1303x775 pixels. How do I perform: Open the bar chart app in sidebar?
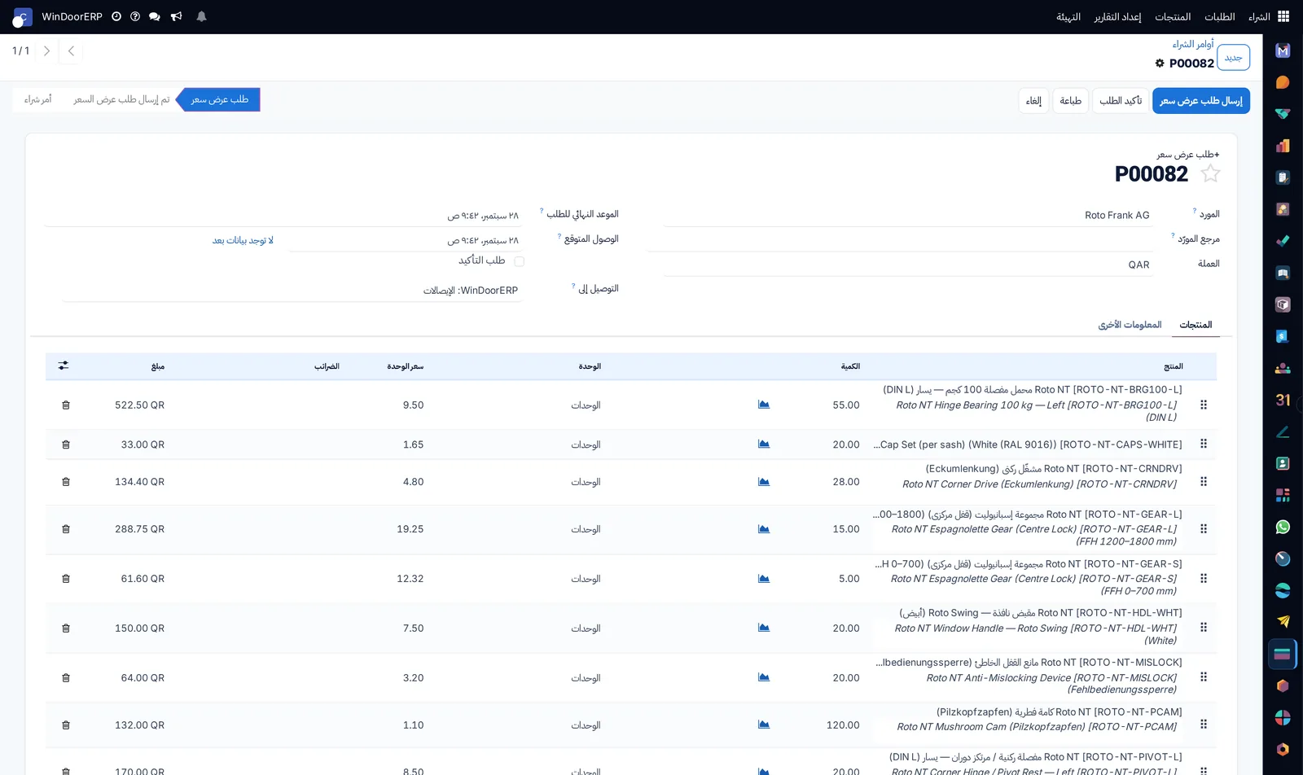(x=1283, y=146)
